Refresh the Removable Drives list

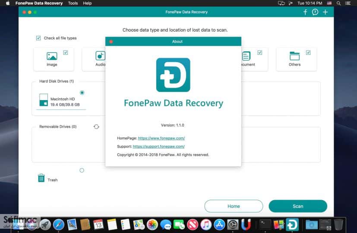click(96, 126)
